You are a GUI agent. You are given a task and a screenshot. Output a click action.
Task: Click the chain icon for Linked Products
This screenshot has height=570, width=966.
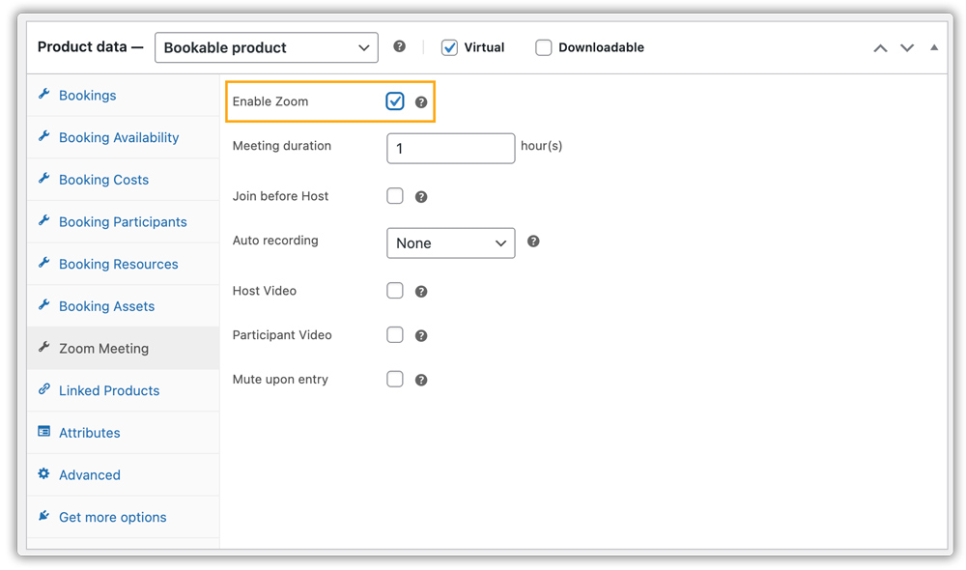coord(43,390)
